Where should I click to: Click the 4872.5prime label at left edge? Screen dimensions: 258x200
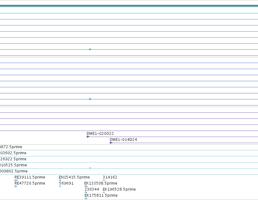click(x=11, y=147)
